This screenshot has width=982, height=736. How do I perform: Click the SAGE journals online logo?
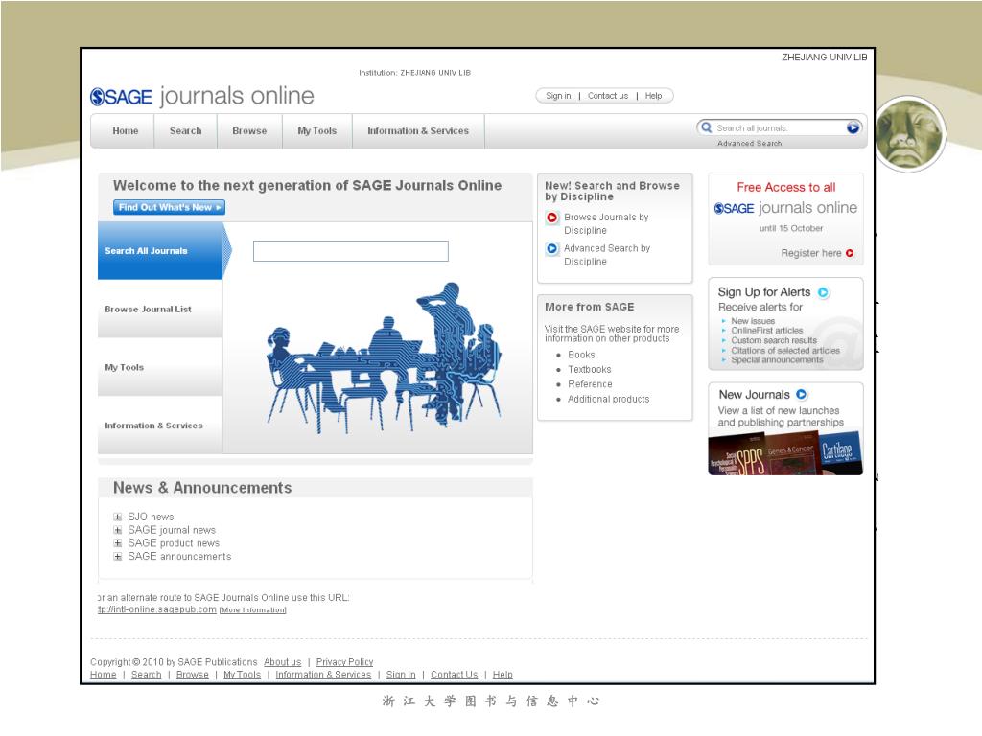pyautogui.click(x=201, y=97)
